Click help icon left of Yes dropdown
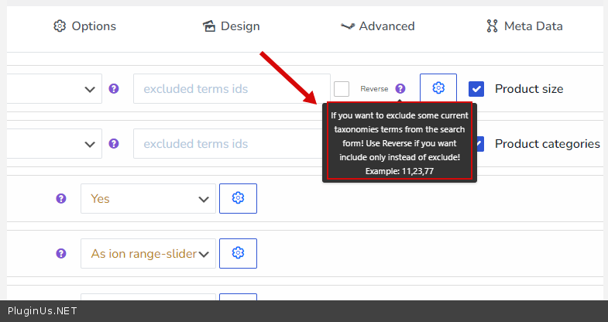 pyautogui.click(x=61, y=199)
